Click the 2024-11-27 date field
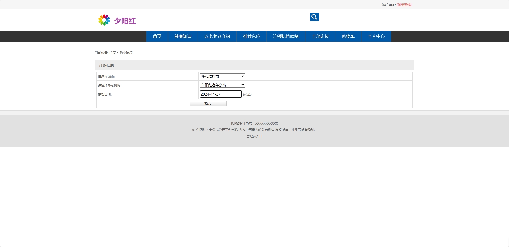 point(220,94)
